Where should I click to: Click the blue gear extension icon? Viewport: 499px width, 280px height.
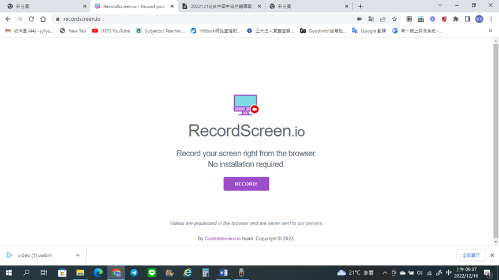pos(433,19)
